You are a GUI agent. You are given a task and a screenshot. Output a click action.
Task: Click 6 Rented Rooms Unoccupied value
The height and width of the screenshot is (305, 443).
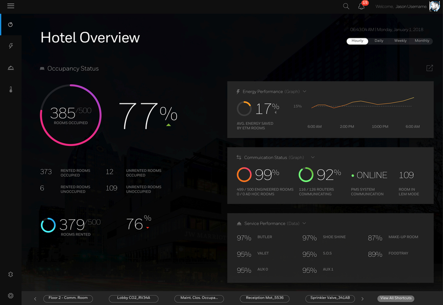[42, 188]
